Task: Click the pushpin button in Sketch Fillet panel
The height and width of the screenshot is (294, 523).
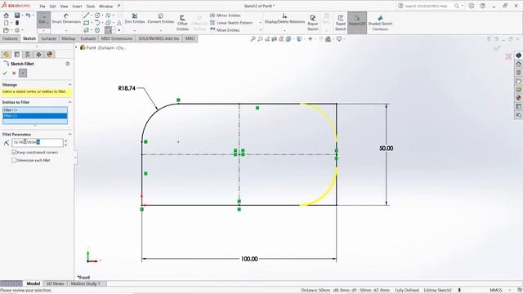Action: click(23, 73)
